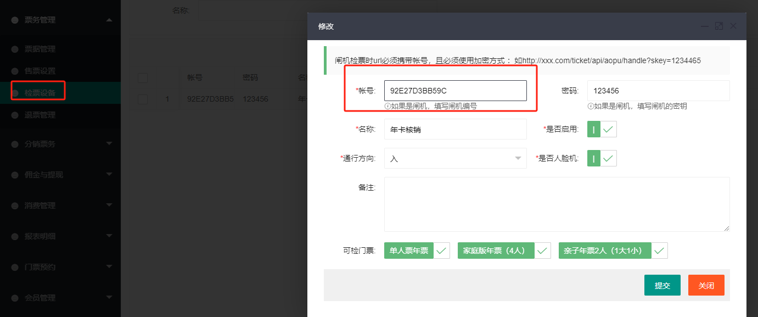This screenshot has height=317, width=758.
Task: Click the 报表明细 sidebar icon
Action: (14, 236)
